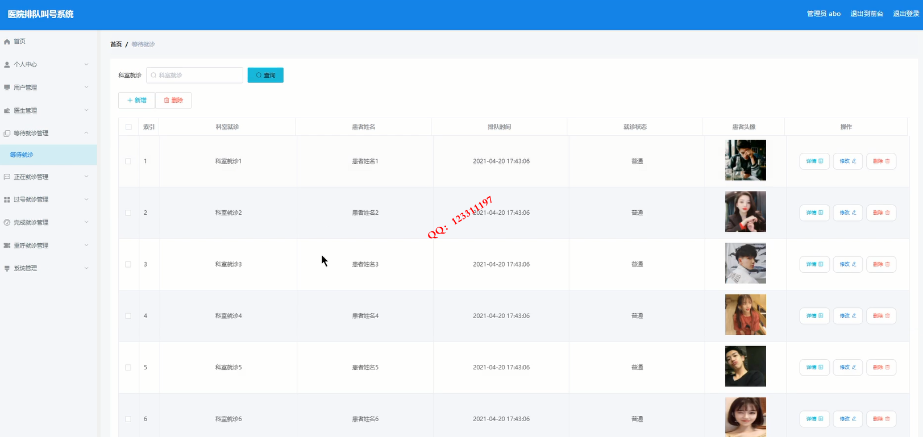The image size is (923, 437).
Task: Click 删除 for row 科室就诊2
Action: click(882, 213)
